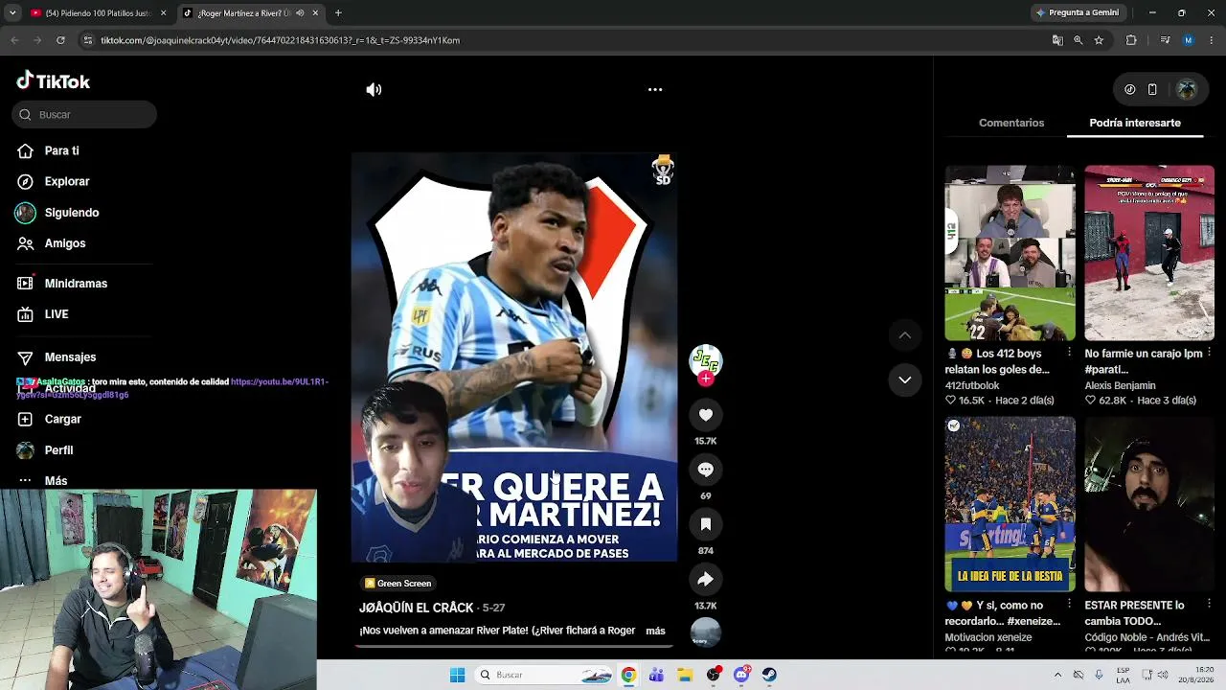Viewport: 1226px width, 690px height.
Task: Click the Pregunta a Gemini button
Action: [x=1078, y=12]
